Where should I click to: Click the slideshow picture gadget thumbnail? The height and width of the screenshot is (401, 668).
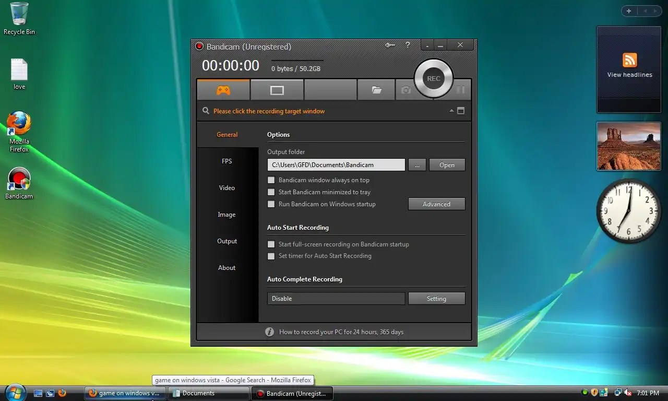628,146
